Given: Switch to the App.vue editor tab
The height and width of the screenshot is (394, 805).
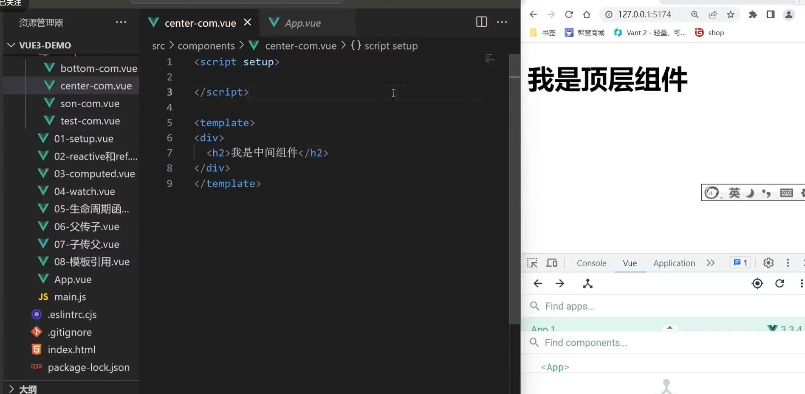Looking at the screenshot, I should point(302,22).
